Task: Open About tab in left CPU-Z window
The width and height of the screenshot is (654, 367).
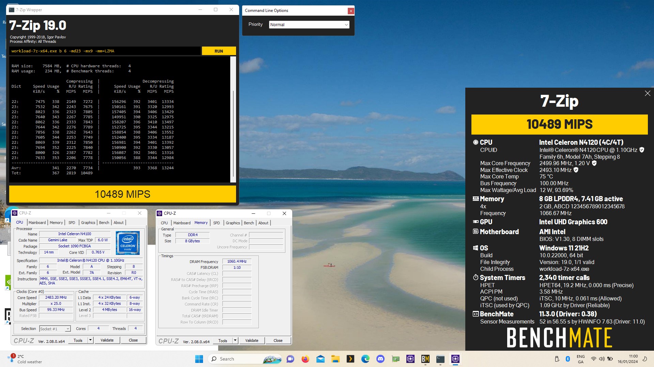Action: click(119, 223)
